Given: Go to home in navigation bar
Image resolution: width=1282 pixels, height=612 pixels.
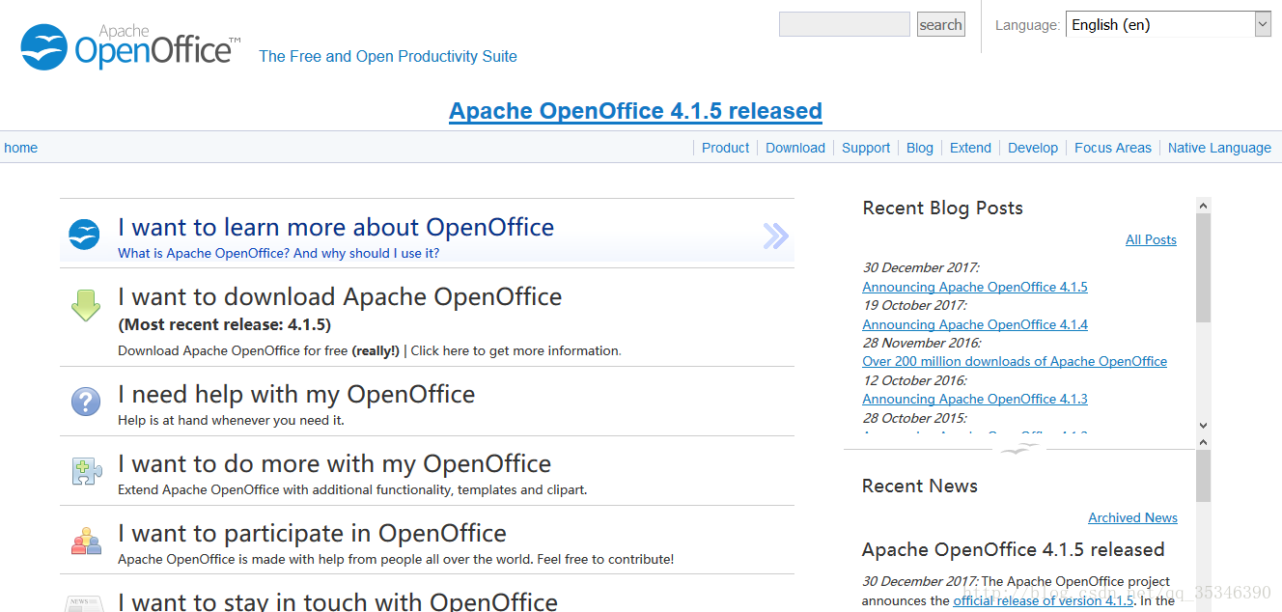Looking at the screenshot, I should 21,148.
